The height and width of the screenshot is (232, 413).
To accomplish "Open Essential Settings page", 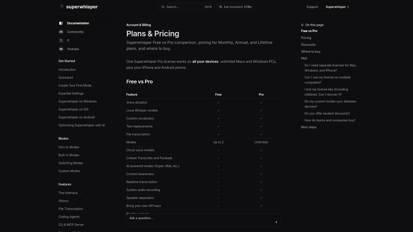I will click(x=71, y=93).
